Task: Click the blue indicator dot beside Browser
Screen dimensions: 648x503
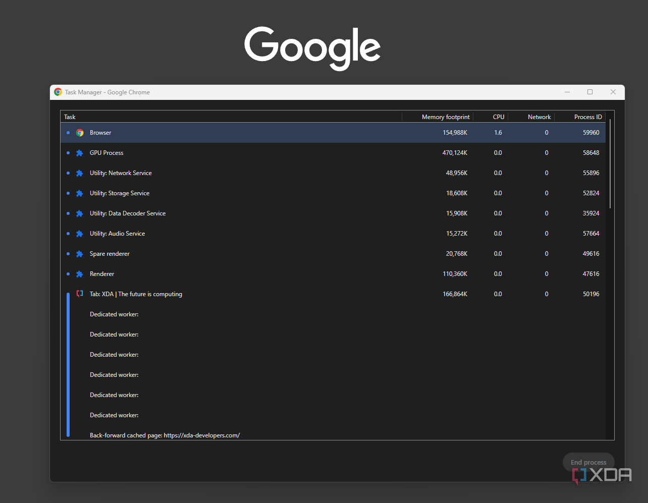Action: 68,132
